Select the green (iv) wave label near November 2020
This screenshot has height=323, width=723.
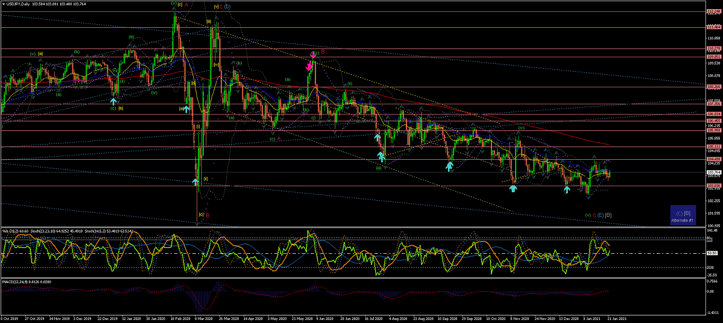(520, 128)
